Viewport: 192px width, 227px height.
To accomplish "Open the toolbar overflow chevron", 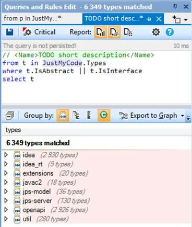I will 188,118.
